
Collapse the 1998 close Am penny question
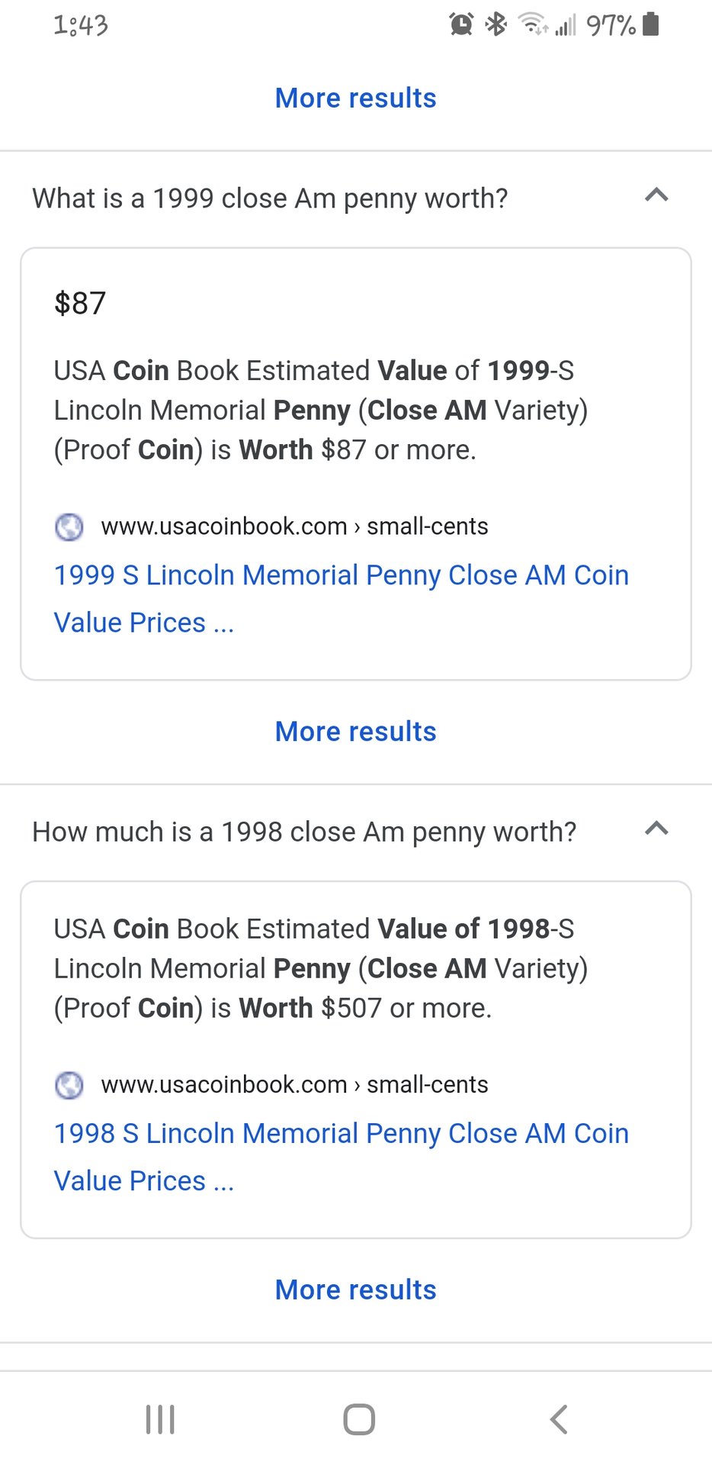coord(656,829)
